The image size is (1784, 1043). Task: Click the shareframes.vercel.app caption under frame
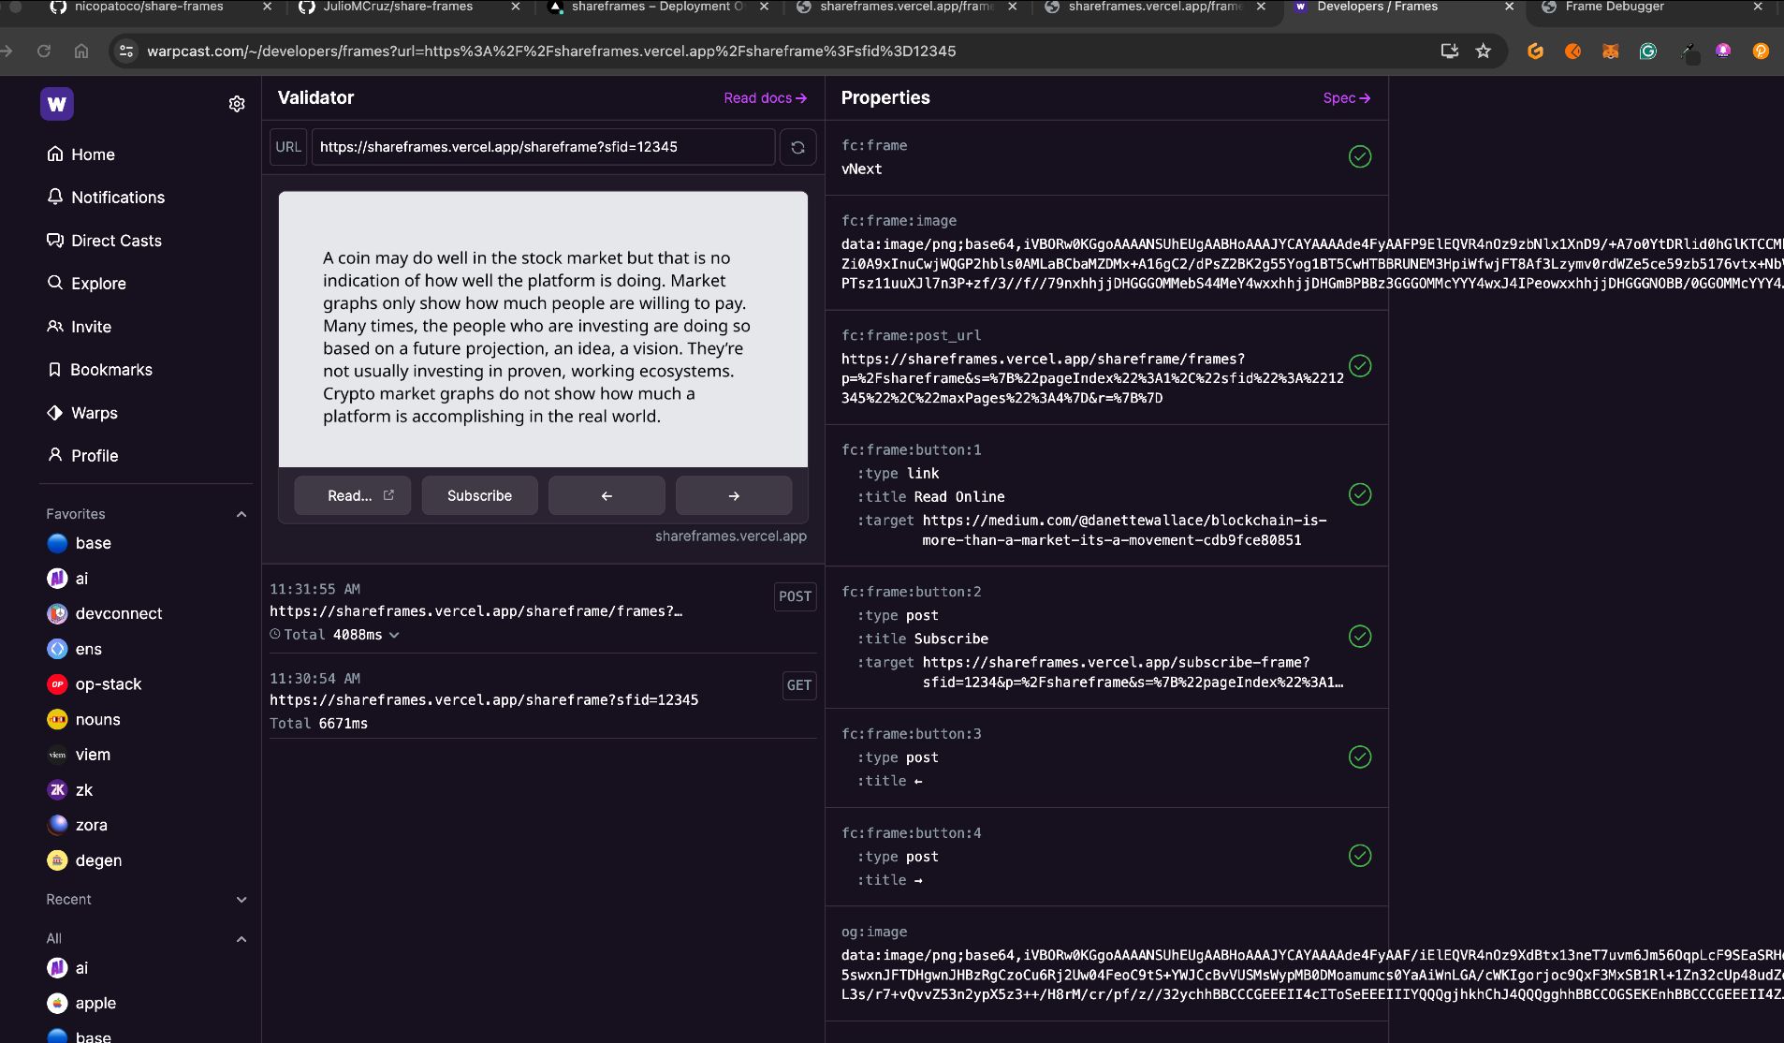click(x=730, y=536)
